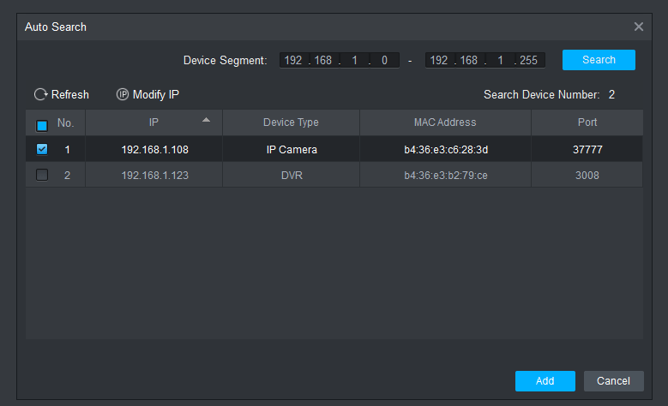This screenshot has width=668, height=406.
Task: Click the IP column sort arrow
Action: [x=206, y=120]
